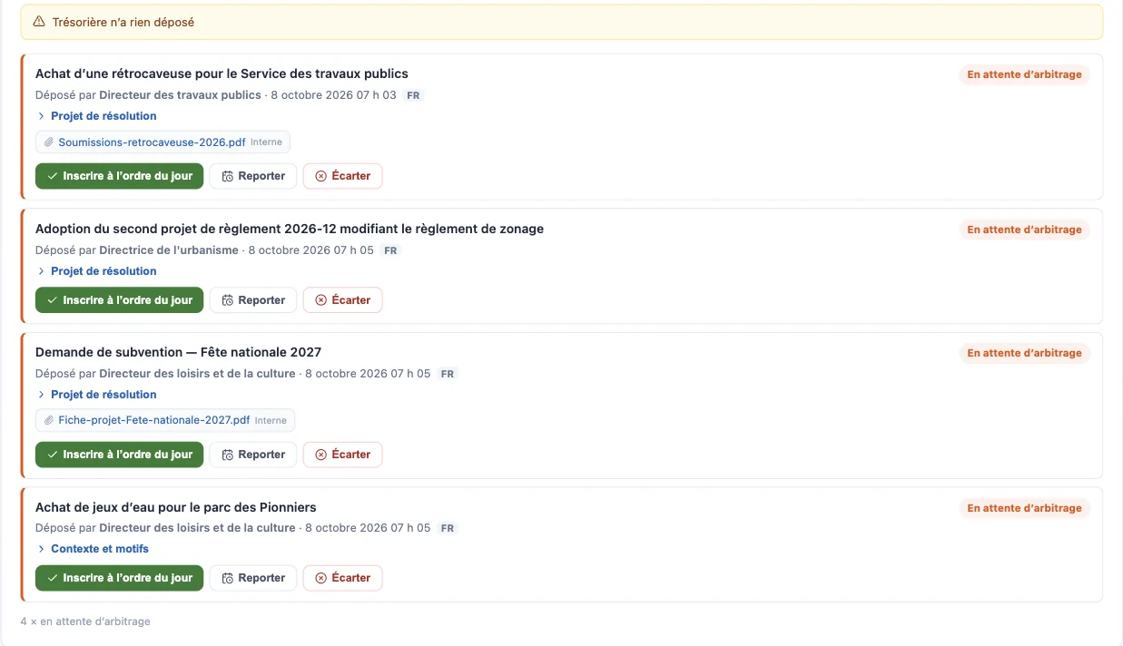This screenshot has width=1123, height=646.
Task: Click Reporter on the règlement 2026-12 item
Action: click(x=253, y=300)
